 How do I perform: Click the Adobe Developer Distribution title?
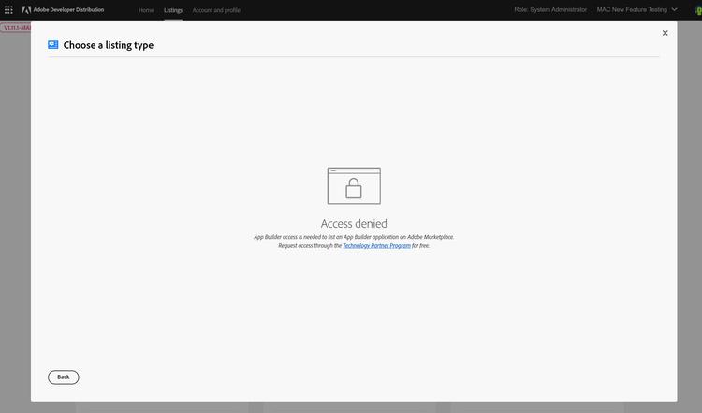(68, 9)
